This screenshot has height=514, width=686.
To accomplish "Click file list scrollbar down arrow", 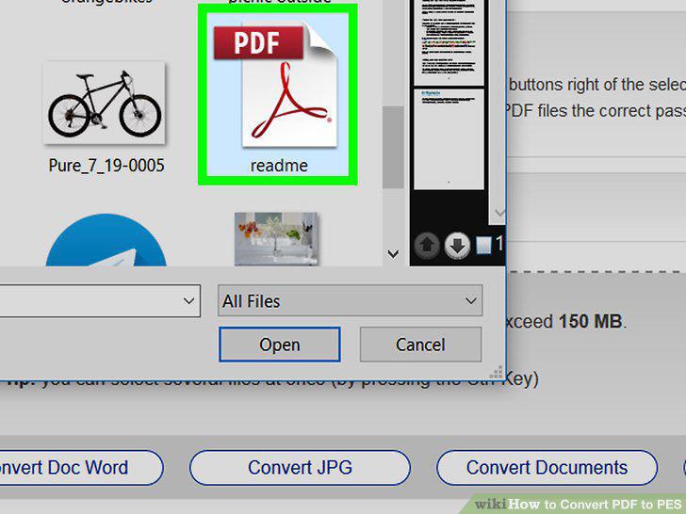I will tap(393, 253).
